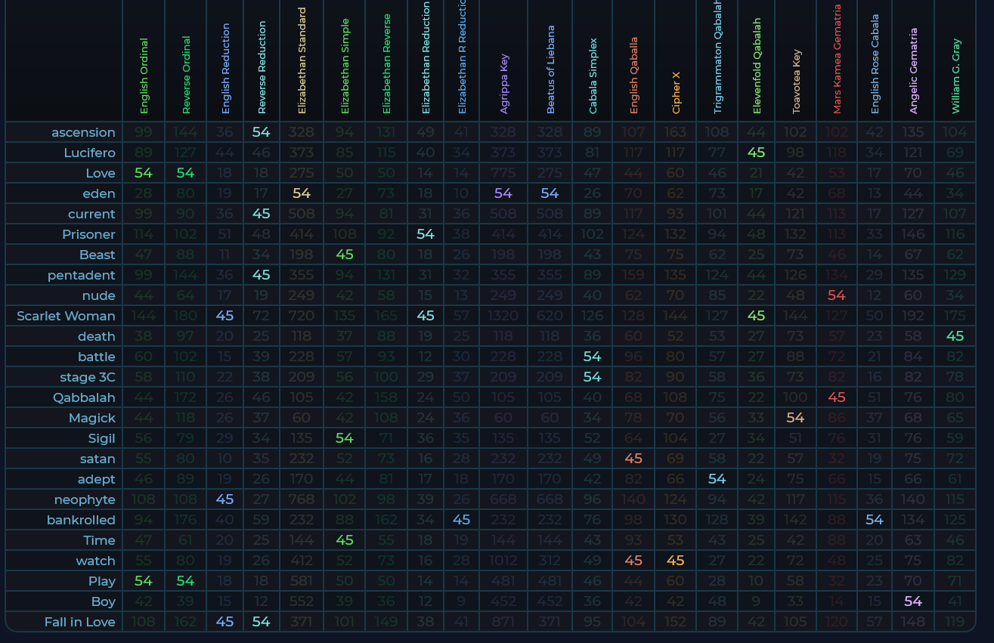Viewport: 994px width, 643px height.
Task: Select the Mars Kamea Gematria header
Action: tap(837, 59)
